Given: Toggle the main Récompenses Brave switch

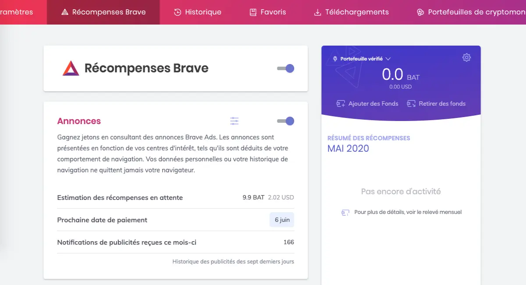Looking at the screenshot, I should [x=286, y=68].
